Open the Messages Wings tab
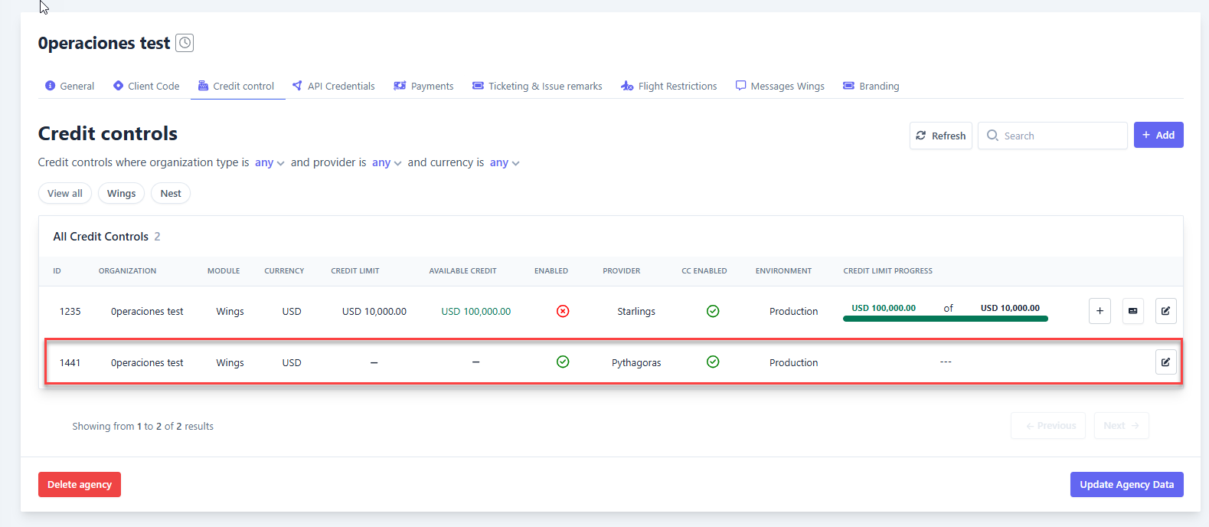The height and width of the screenshot is (527, 1209). 780,86
